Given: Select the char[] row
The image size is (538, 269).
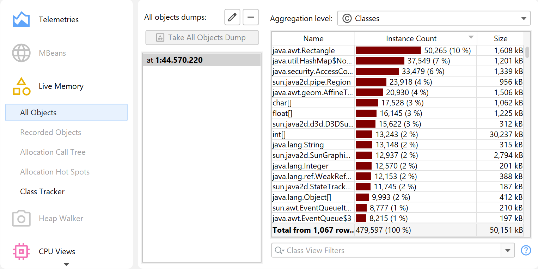Looking at the screenshot, I should [x=398, y=103].
